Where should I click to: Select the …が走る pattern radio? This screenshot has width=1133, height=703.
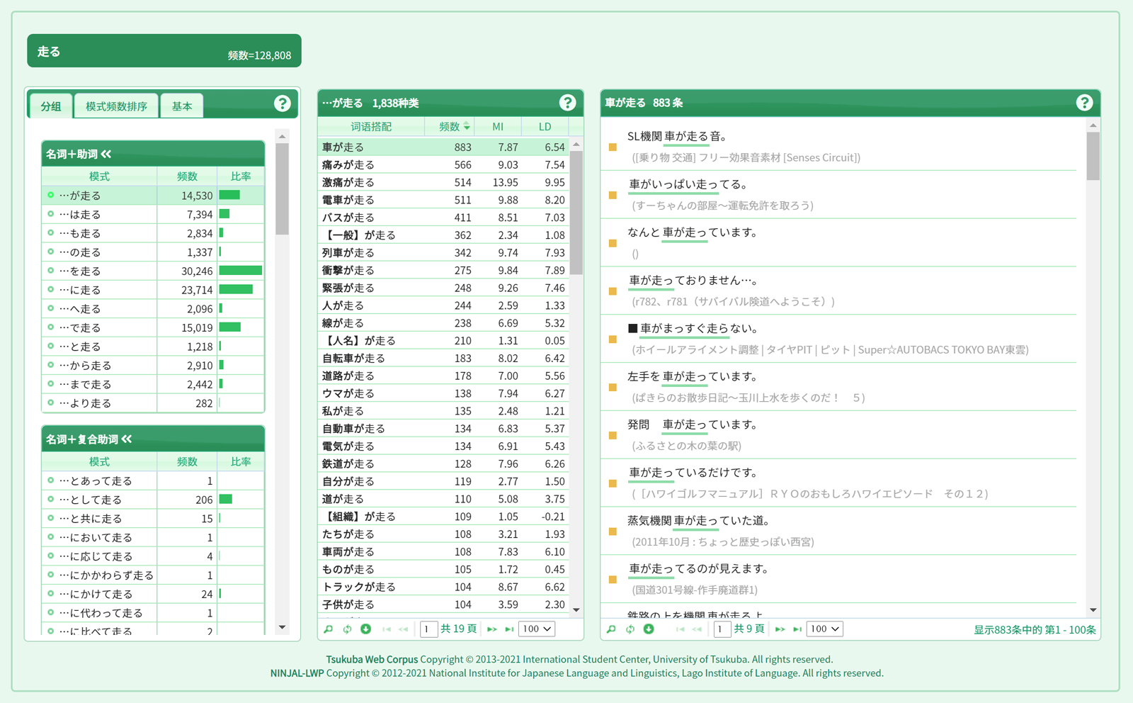pyautogui.click(x=50, y=195)
